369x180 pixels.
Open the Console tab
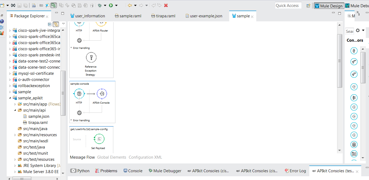coord(133,171)
